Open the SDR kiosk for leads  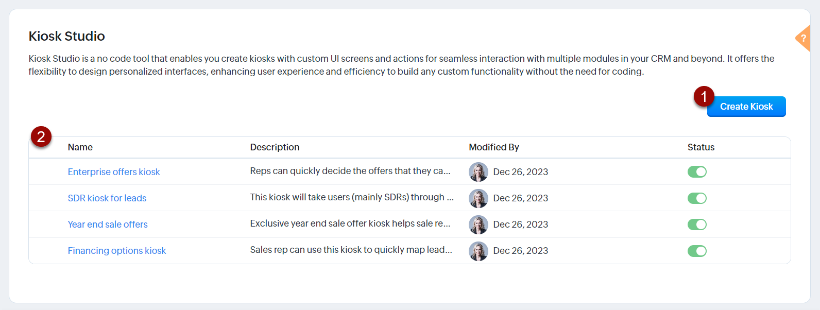point(107,198)
